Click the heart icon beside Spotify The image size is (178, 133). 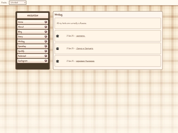[x=46, y=51]
